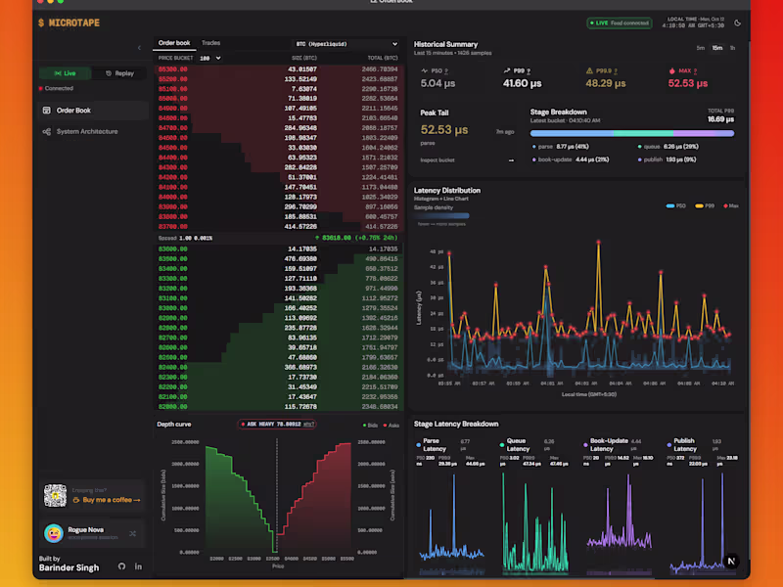
Task: Click the round N floating button
Action: click(x=731, y=561)
